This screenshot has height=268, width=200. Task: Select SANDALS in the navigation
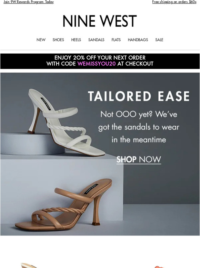click(96, 40)
